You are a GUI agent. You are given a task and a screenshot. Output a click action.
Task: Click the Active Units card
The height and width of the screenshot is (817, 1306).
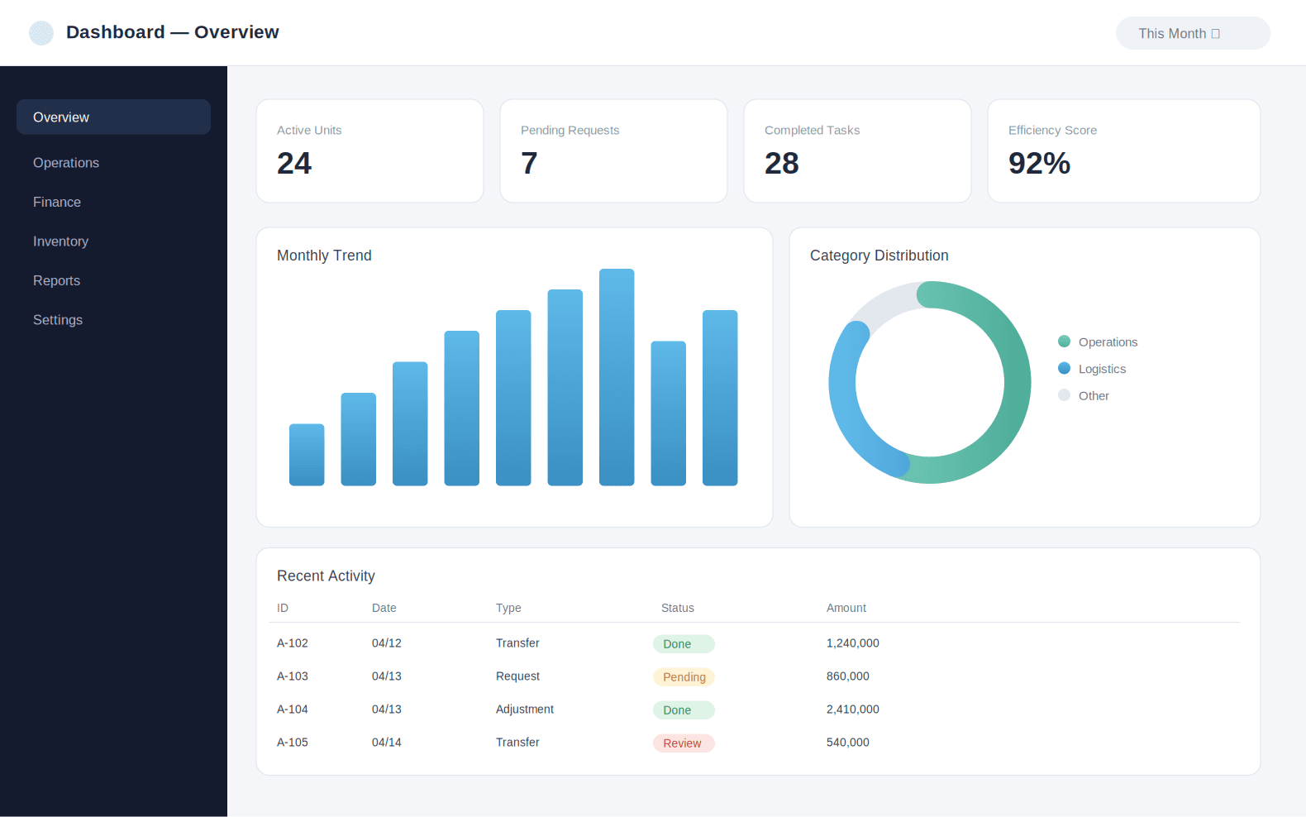click(369, 150)
